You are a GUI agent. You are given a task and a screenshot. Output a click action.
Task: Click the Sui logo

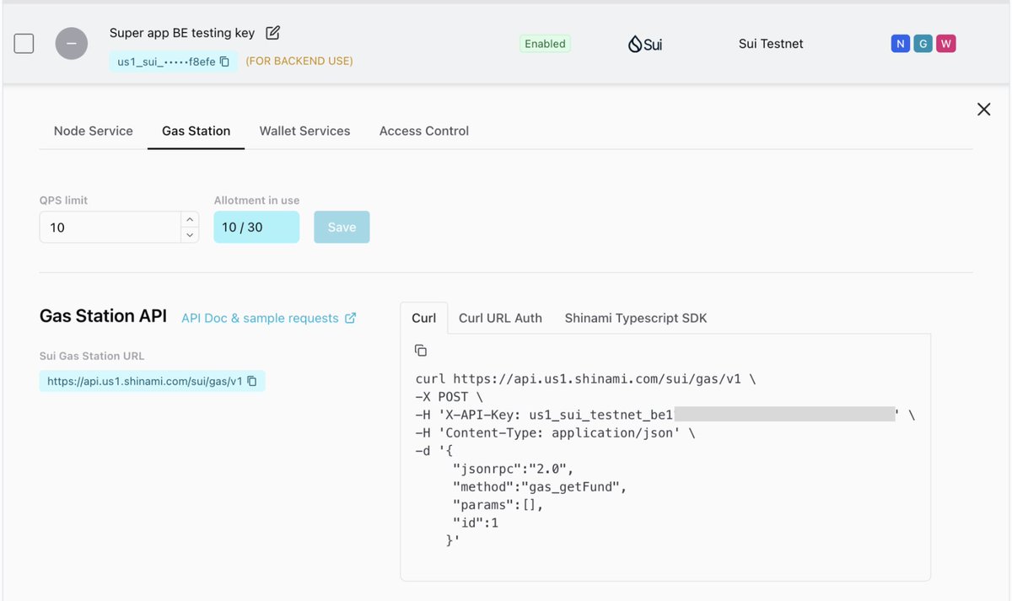645,44
